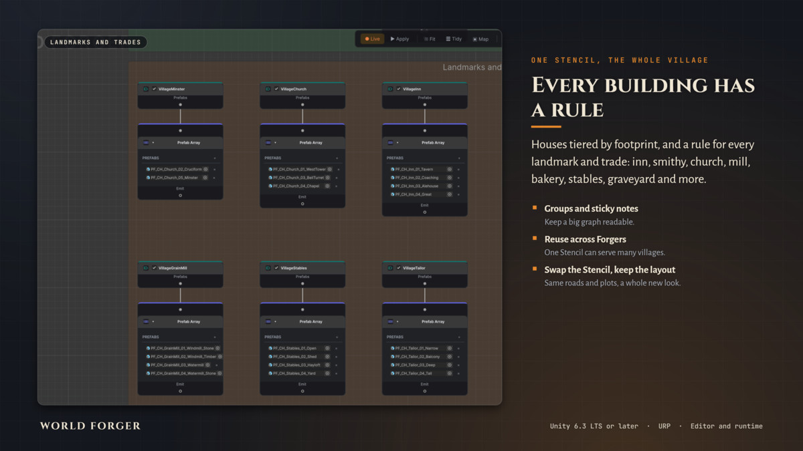This screenshot has height=451, width=803.
Task: Expand the Prefab Array dropdown under VillageMinster
Action: click(x=153, y=142)
